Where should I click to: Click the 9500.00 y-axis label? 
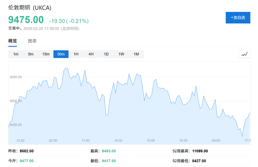[x=16, y=101]
